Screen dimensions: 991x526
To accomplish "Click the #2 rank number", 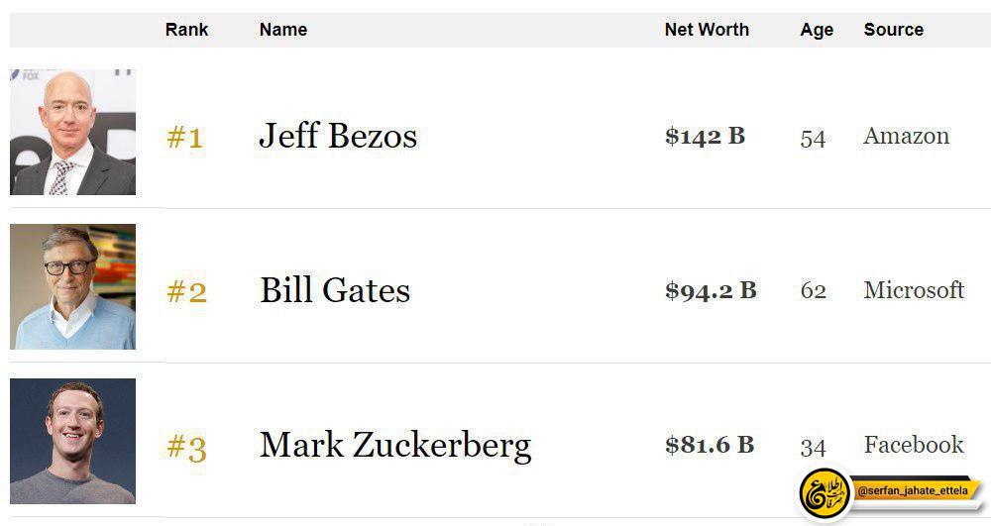I will [186, 292].
